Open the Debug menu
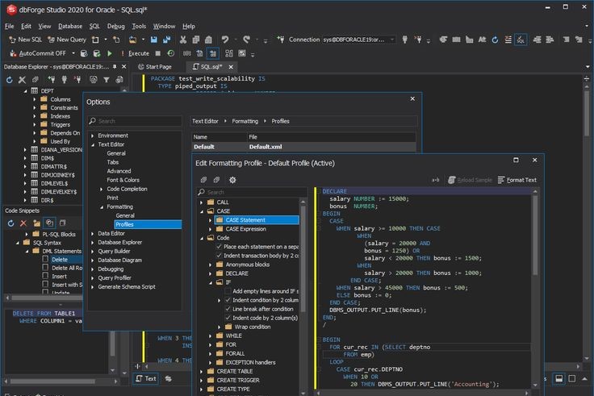The height and width of the screenshot is (396, 594). [116, 26]
